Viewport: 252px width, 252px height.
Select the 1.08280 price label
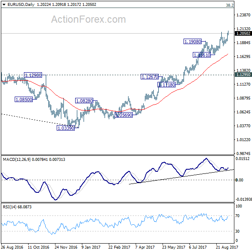[x=84, y=101]
